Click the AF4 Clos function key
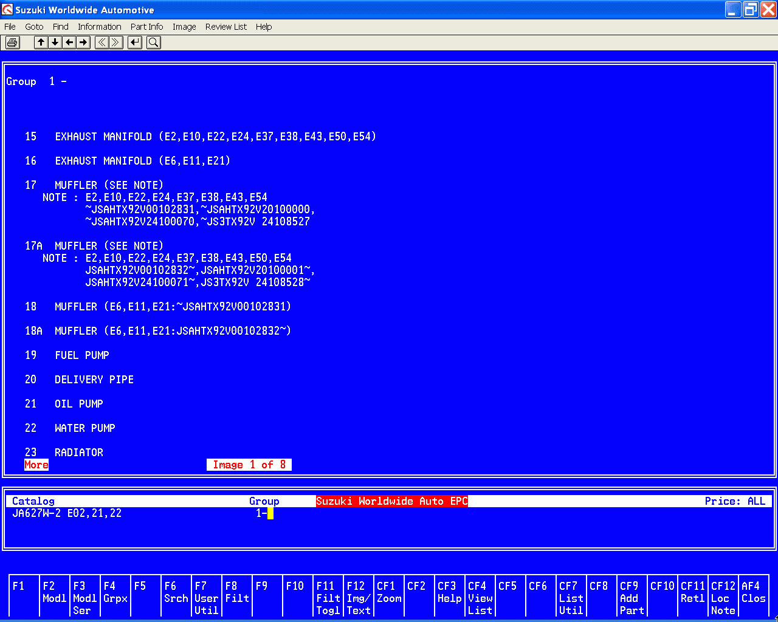The image size is (778, 622). click(x=754, y=596)
